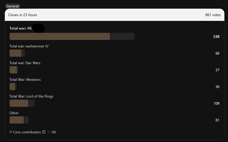228x142 pixels.
Task: Click the warhammer IV result bar
Action: (17, 53)
